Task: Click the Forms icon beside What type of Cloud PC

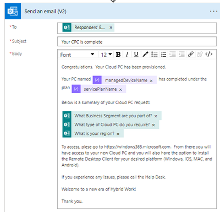Action: pos(67,124)
